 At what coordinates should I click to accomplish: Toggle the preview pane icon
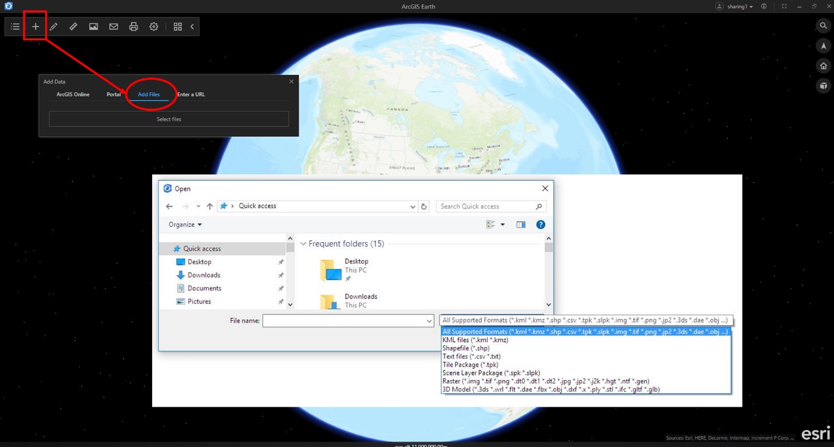click(x=521, y=224)
